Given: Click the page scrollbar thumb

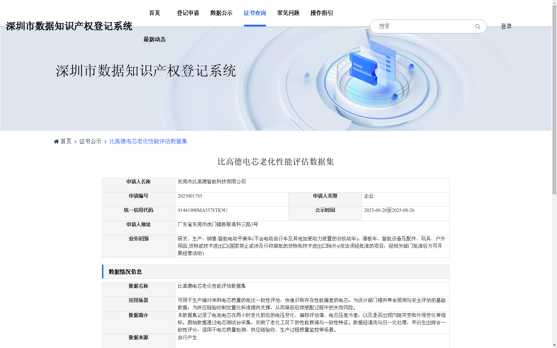Looking at the screenshot, I should click(554, 100).
